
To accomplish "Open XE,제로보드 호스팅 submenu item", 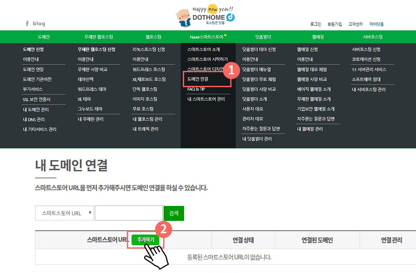I will pos(149,79).
